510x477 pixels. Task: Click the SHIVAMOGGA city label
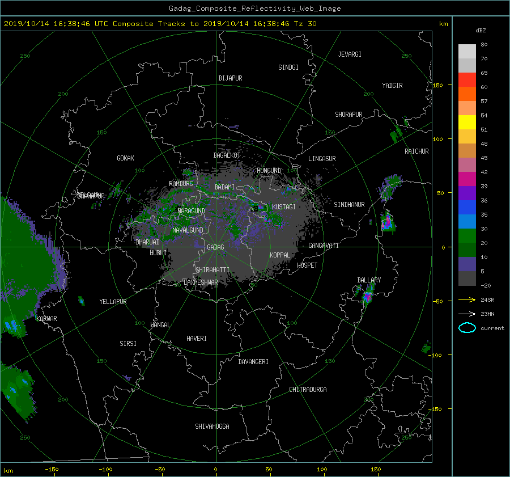(x=212, y=426)
